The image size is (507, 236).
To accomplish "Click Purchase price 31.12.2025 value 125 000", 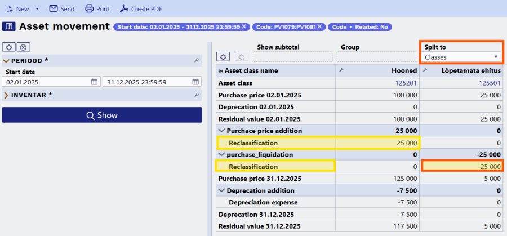I will (404, 179).
